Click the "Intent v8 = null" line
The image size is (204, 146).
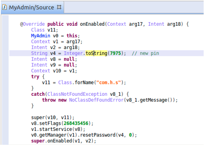pyautogui.click(x=54, y=59)
